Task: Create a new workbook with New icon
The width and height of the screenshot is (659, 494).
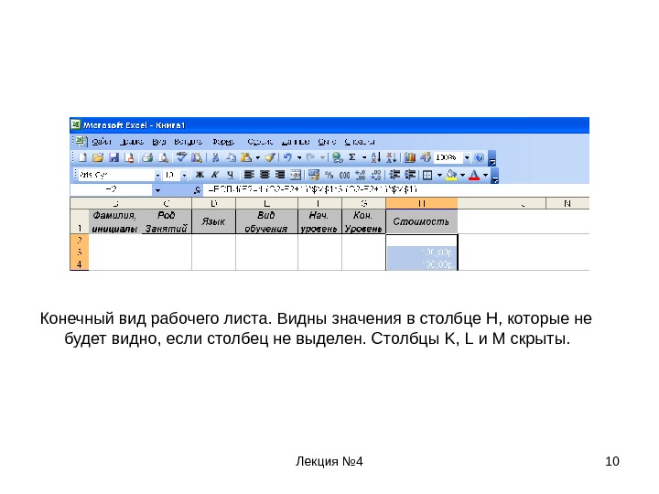Action: coord(82,158)
